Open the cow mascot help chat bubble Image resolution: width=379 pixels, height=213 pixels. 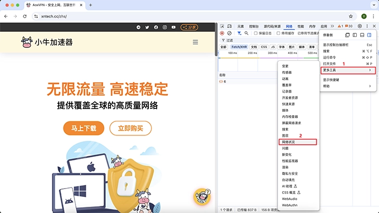pyautogui.click(x=202, y=196)
